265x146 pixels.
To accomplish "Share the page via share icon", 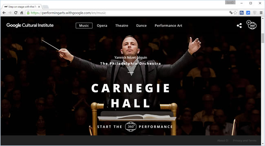I will coord(239,26).
